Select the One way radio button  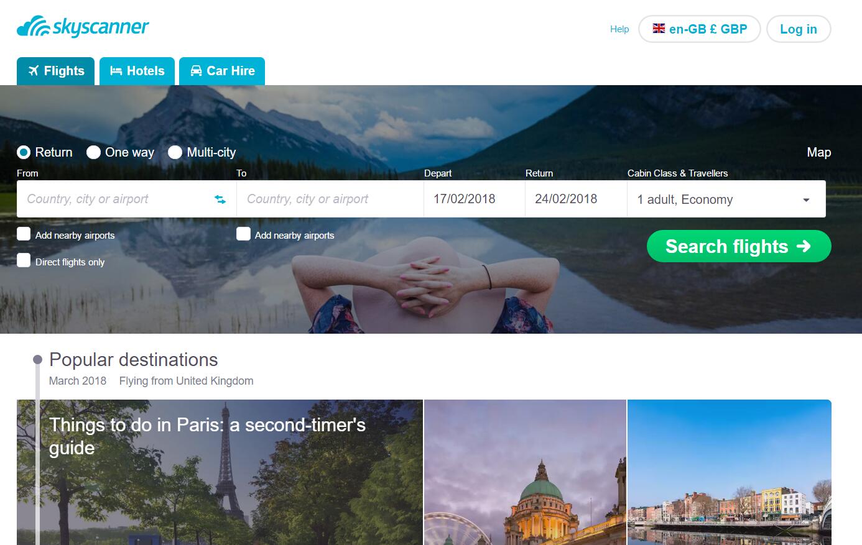pos(93,152)
